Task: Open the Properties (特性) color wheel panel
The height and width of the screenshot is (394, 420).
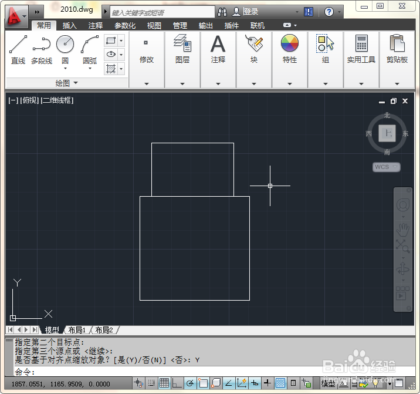Action: (290, 43)
